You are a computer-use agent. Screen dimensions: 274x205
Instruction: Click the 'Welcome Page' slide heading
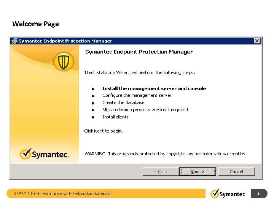coord(35,24)
